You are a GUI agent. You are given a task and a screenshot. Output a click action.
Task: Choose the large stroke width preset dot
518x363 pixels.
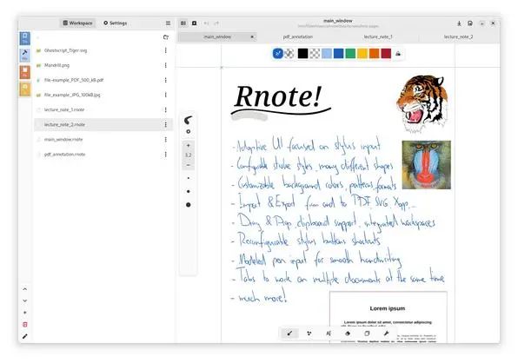(x=189, y=205)
